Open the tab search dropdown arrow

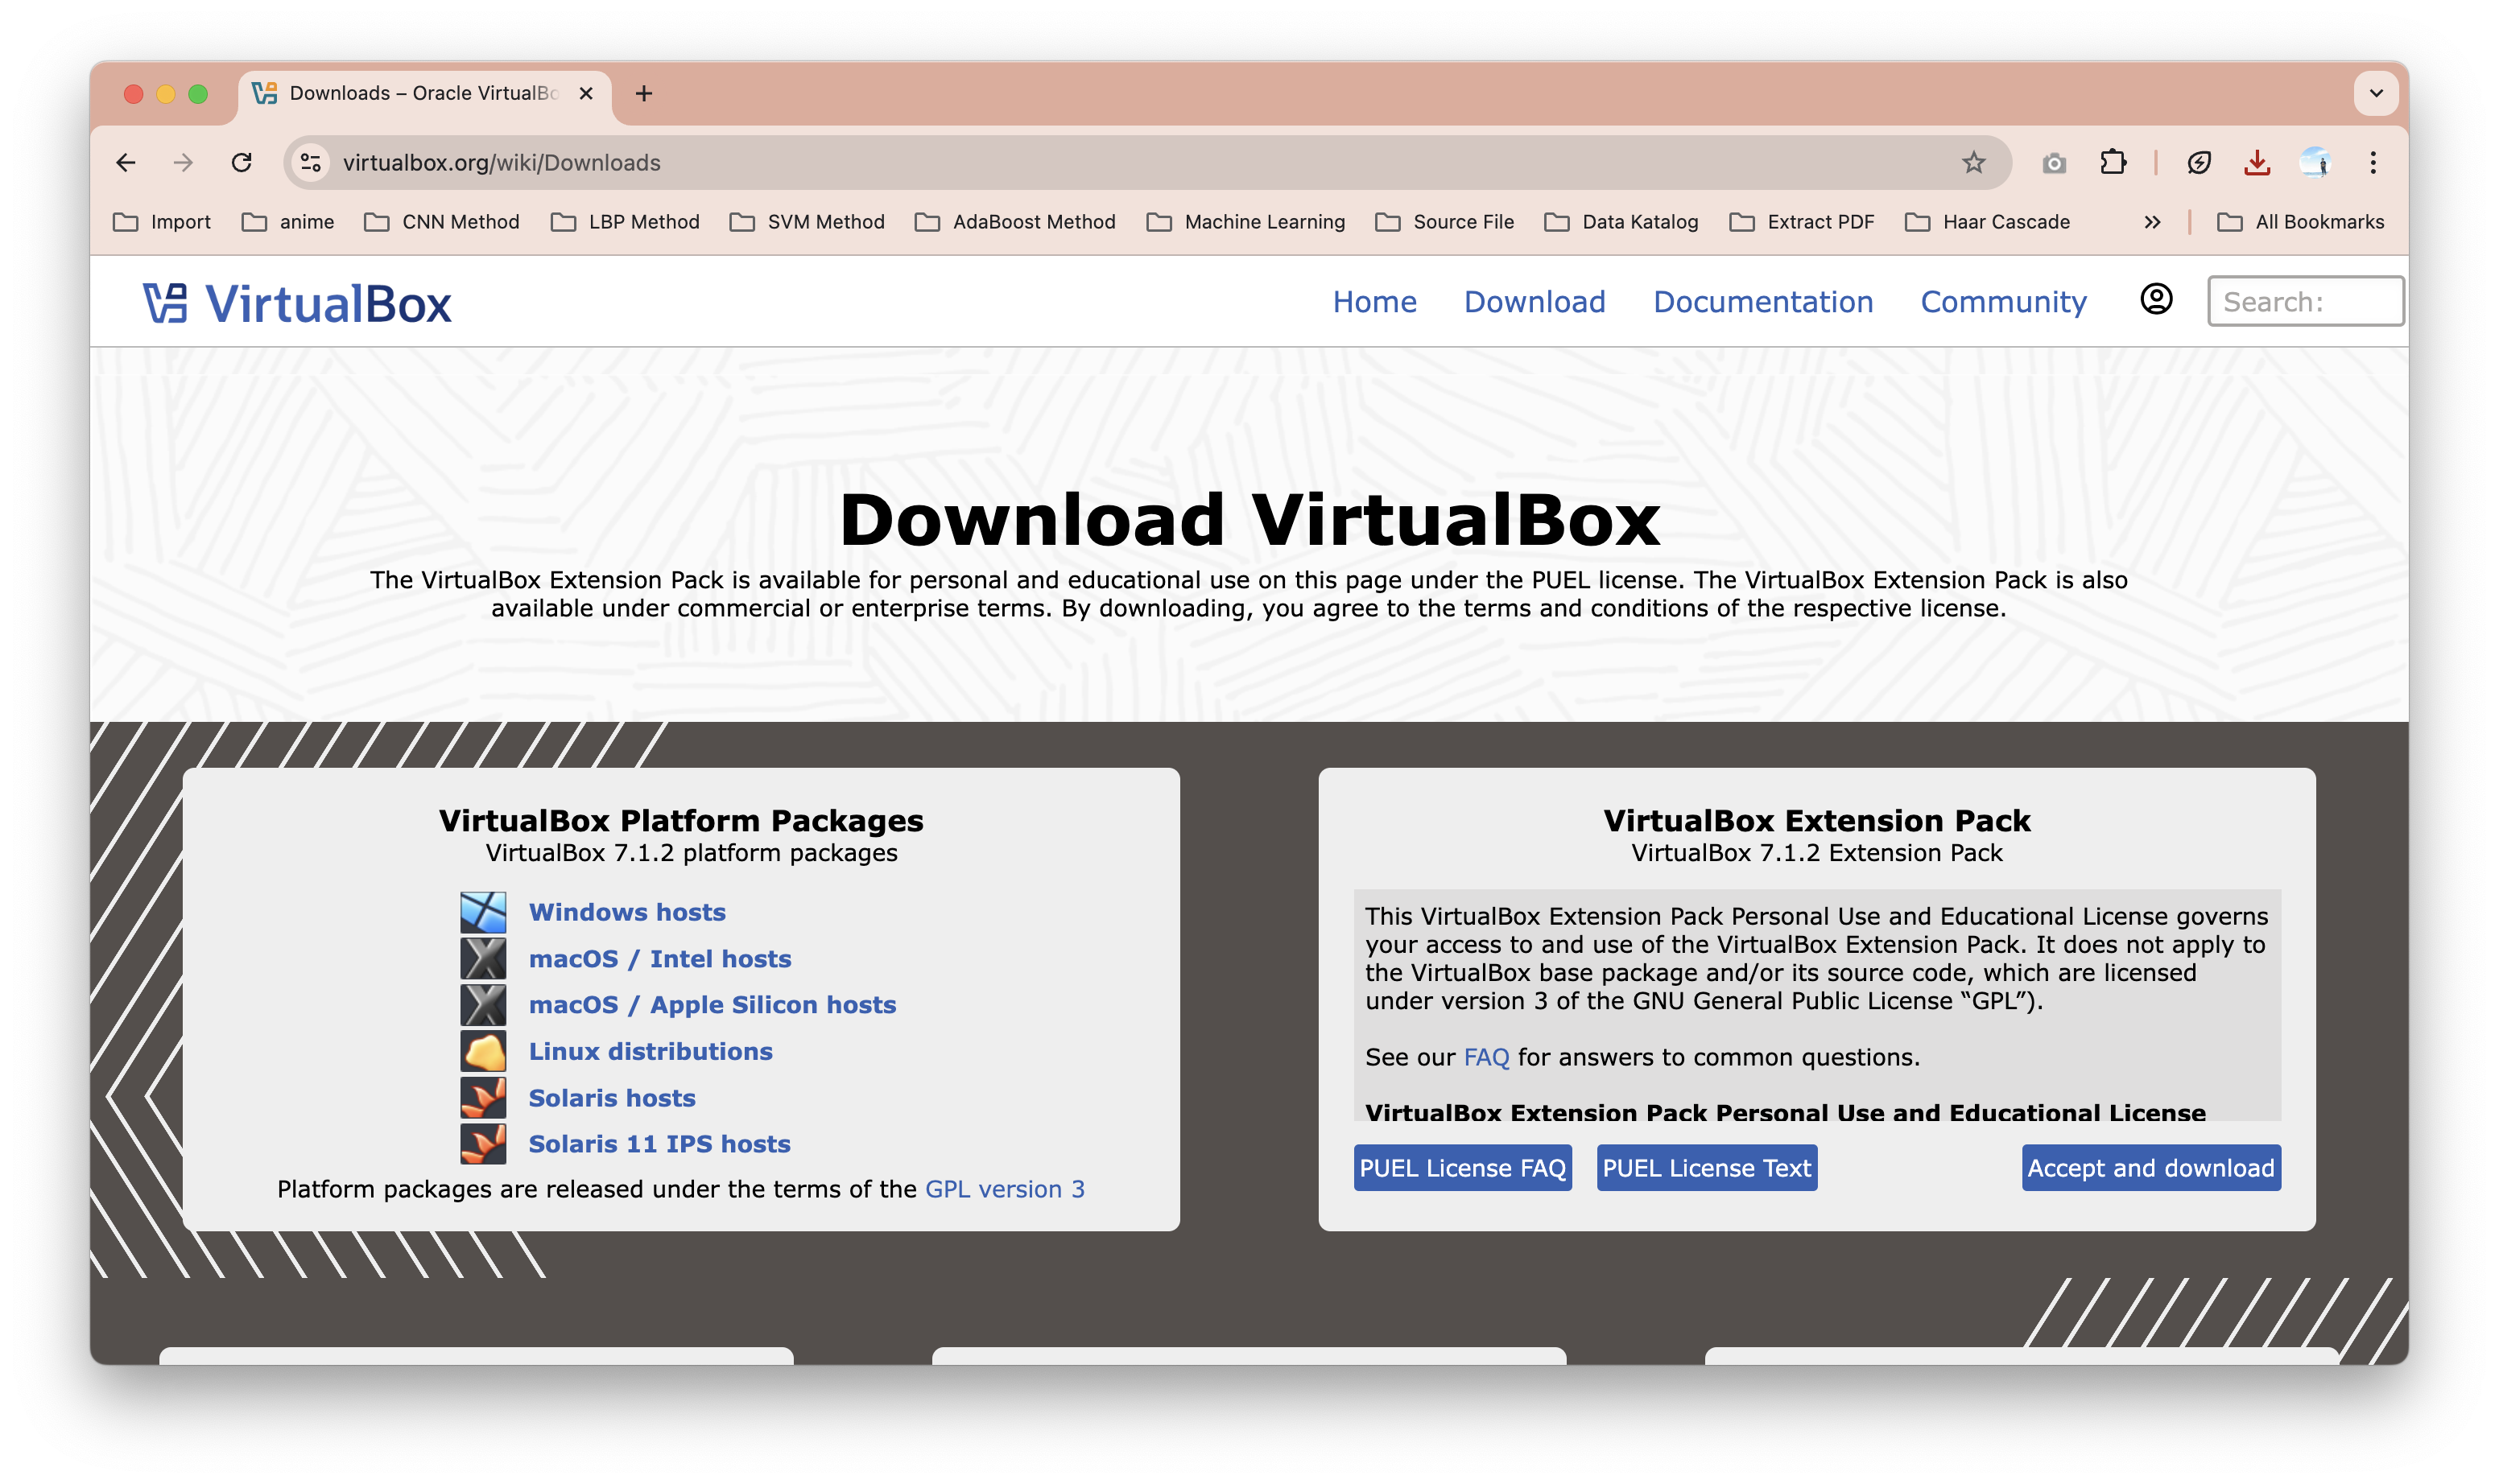pos(2375,93)
